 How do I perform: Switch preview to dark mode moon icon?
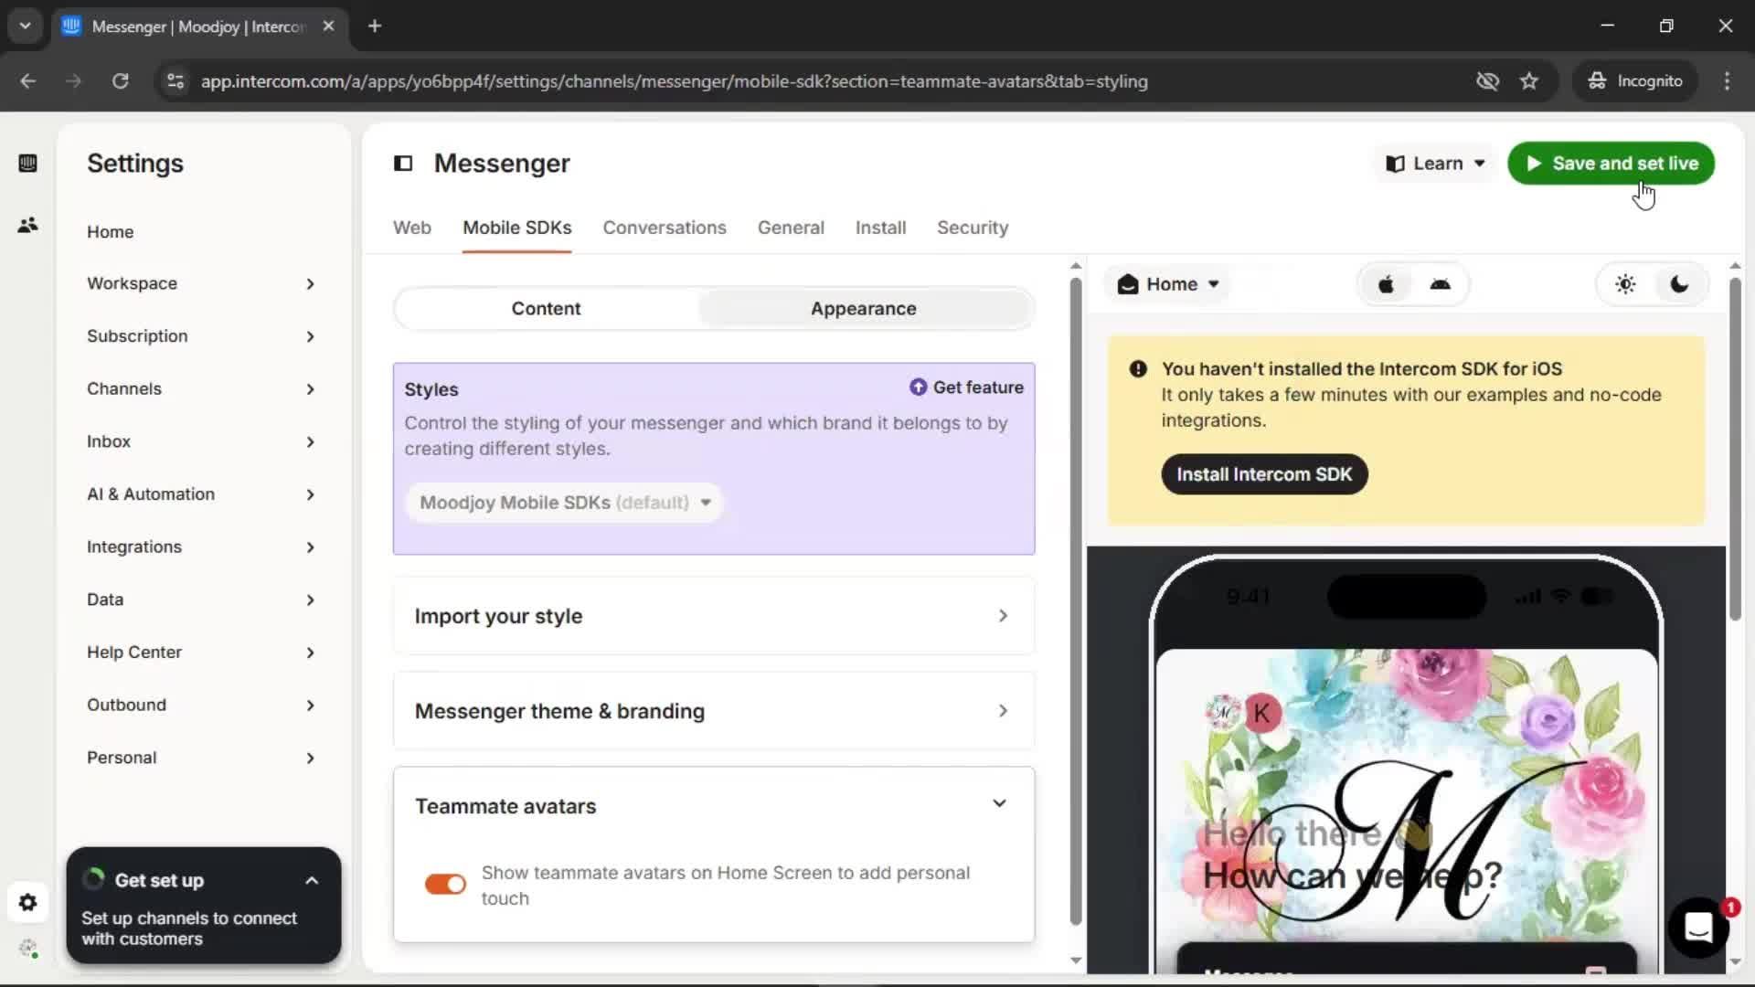pos(1679,284)
